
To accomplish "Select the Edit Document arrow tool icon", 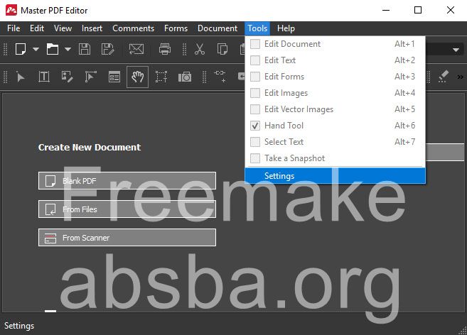I will [20, 77].
